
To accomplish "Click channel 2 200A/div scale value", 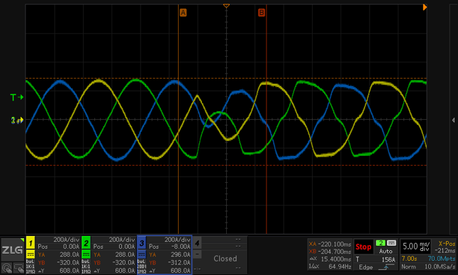I will click(122, 240).
